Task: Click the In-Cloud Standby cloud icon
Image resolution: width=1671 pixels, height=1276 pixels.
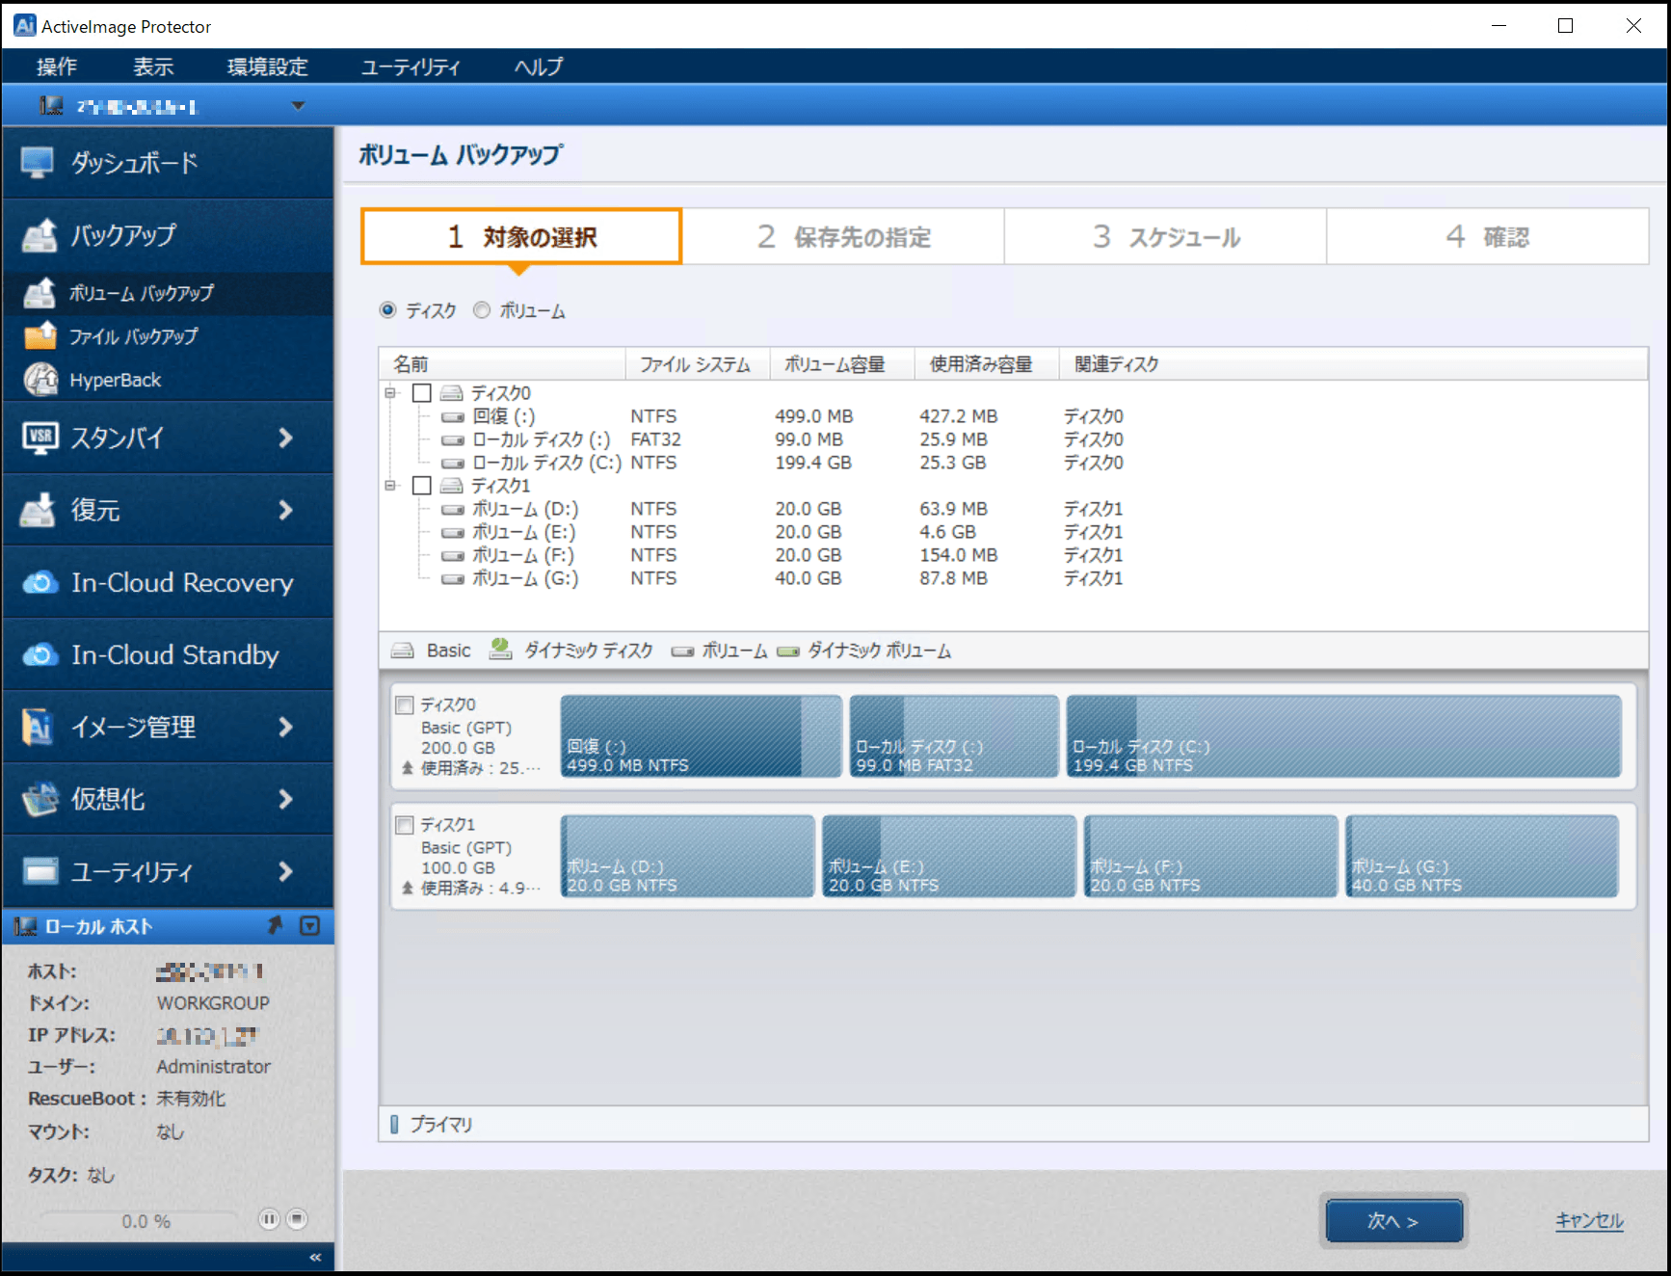Action: click(x=40, y=655)
